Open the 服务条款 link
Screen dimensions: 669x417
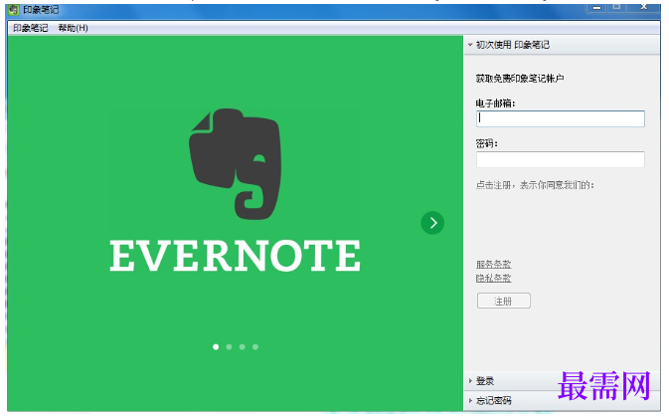click(494, 264)
